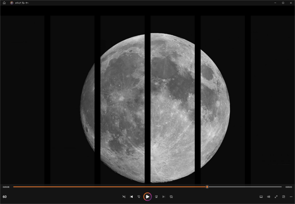The width and height of the screenshot is (295, 204).
Task: Enter full screen mode
Action: pos(276,197)
